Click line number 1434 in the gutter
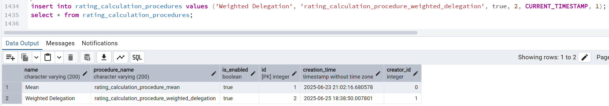This screenshot has height=106, width=609. [12, 6]
